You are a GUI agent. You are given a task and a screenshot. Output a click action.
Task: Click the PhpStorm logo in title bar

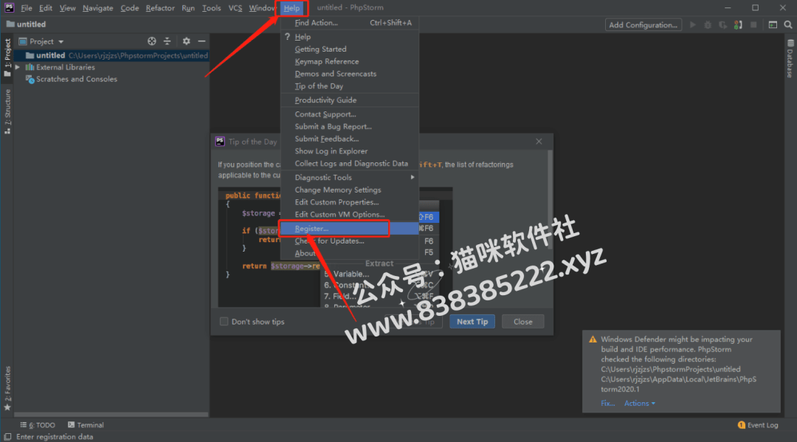(9, 7)
